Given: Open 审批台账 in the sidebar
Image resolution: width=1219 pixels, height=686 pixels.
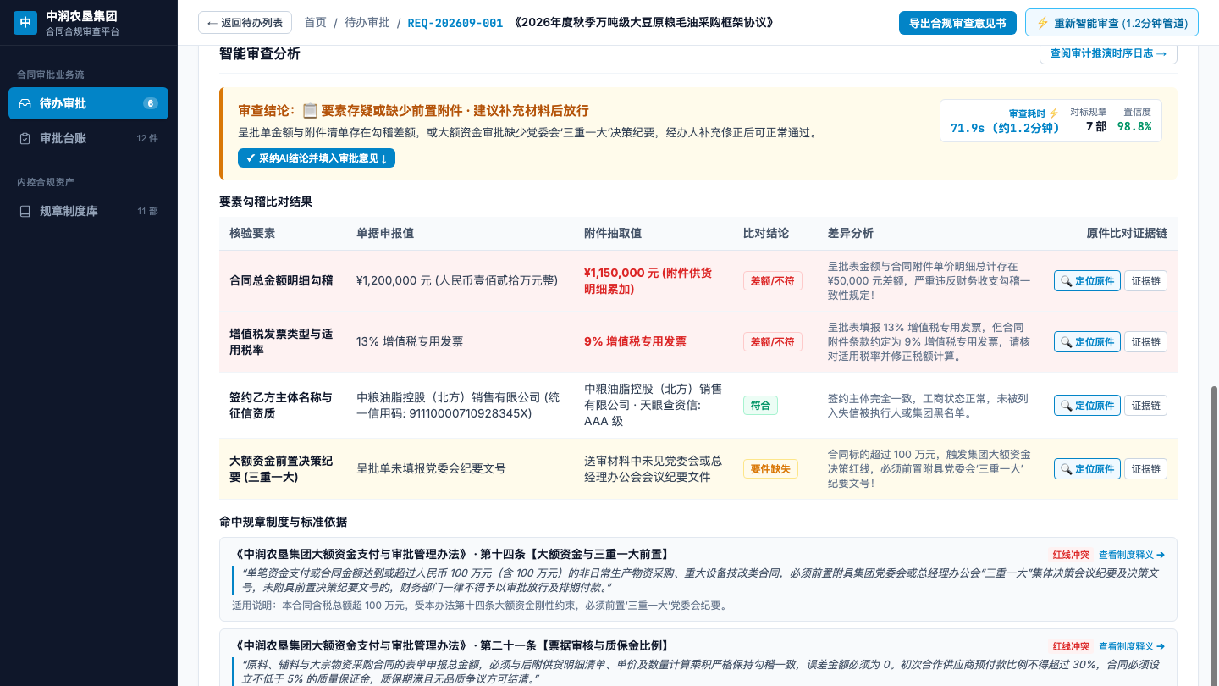Looking at the screenshot, I should pos(88,138).
